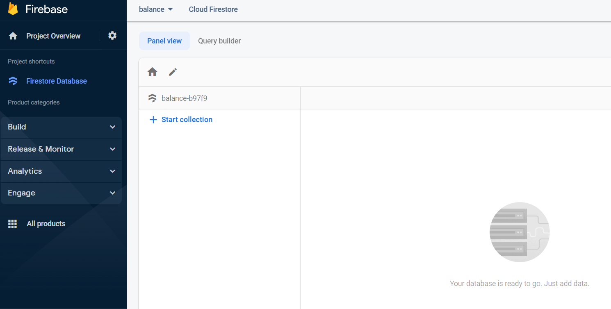The height and width of the screenshot is (309, 611).
Task: Click the Project shortcuts label
Action: [x=31, y=61]
